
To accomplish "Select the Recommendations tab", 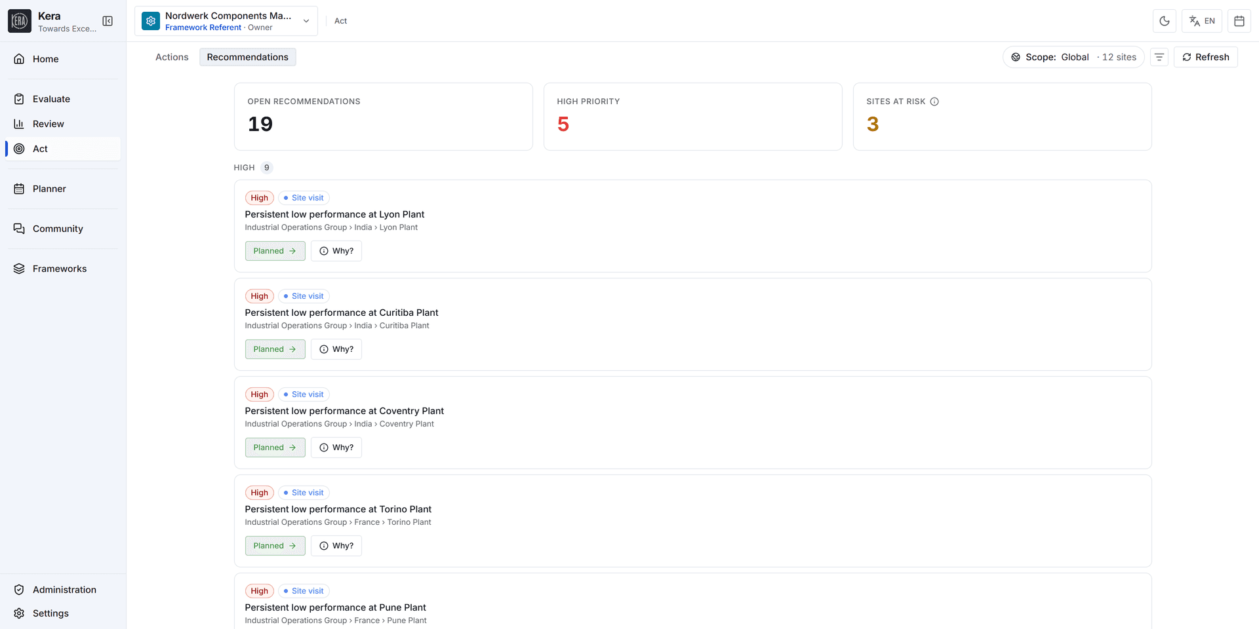I will point(248,57).
